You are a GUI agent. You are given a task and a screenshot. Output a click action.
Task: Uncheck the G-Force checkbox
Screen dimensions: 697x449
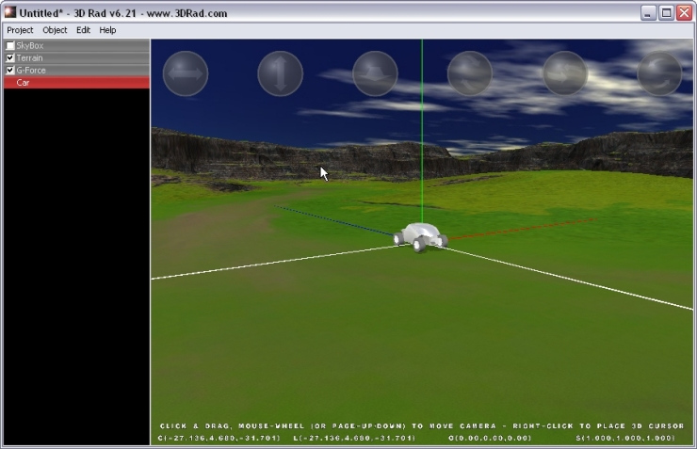click(10, 71)
